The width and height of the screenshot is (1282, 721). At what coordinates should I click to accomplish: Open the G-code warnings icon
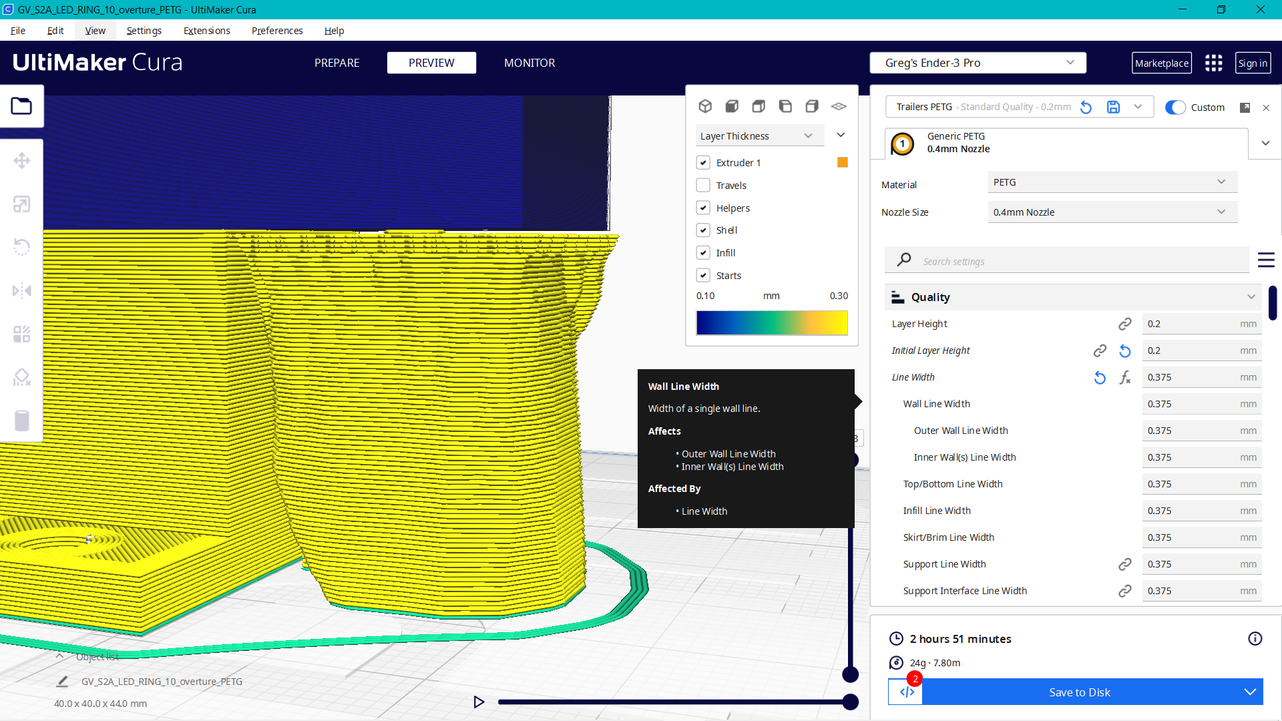(906, 692)
